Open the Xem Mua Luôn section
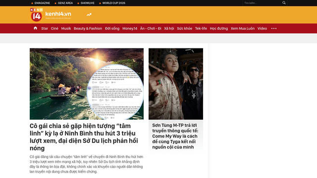The image size is (317, 178). 243,29
